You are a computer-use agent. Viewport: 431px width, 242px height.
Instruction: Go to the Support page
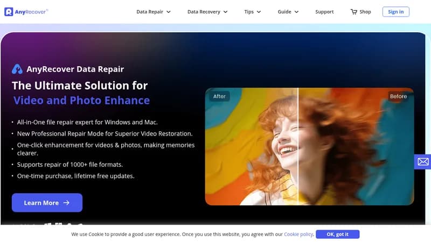pyautogui.click(x=324, y=12)
